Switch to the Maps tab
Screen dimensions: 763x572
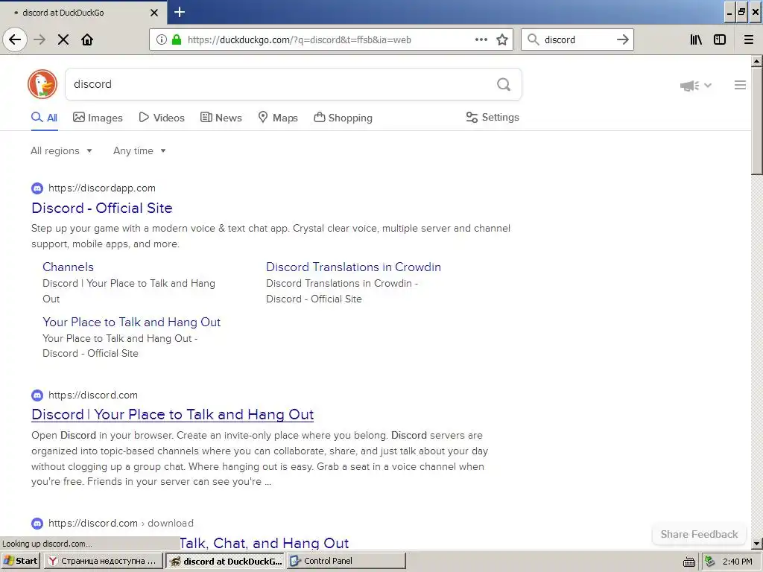click(x=278, y=118)
